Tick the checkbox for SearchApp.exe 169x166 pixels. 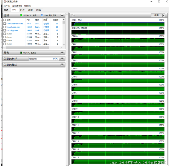(x=4, y=27)
